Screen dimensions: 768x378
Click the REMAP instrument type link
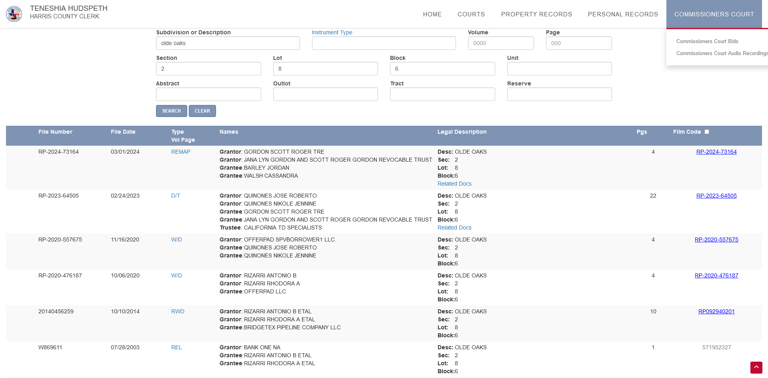pos(181,152)
